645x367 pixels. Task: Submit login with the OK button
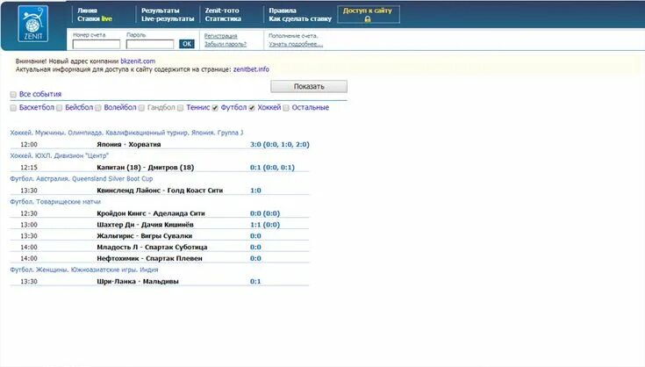187,44
